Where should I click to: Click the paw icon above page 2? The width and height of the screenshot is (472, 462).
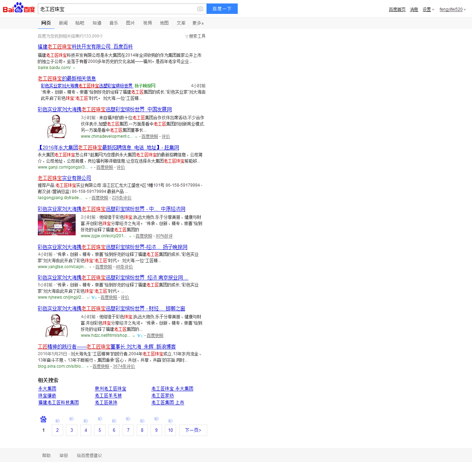pos(58,421)
